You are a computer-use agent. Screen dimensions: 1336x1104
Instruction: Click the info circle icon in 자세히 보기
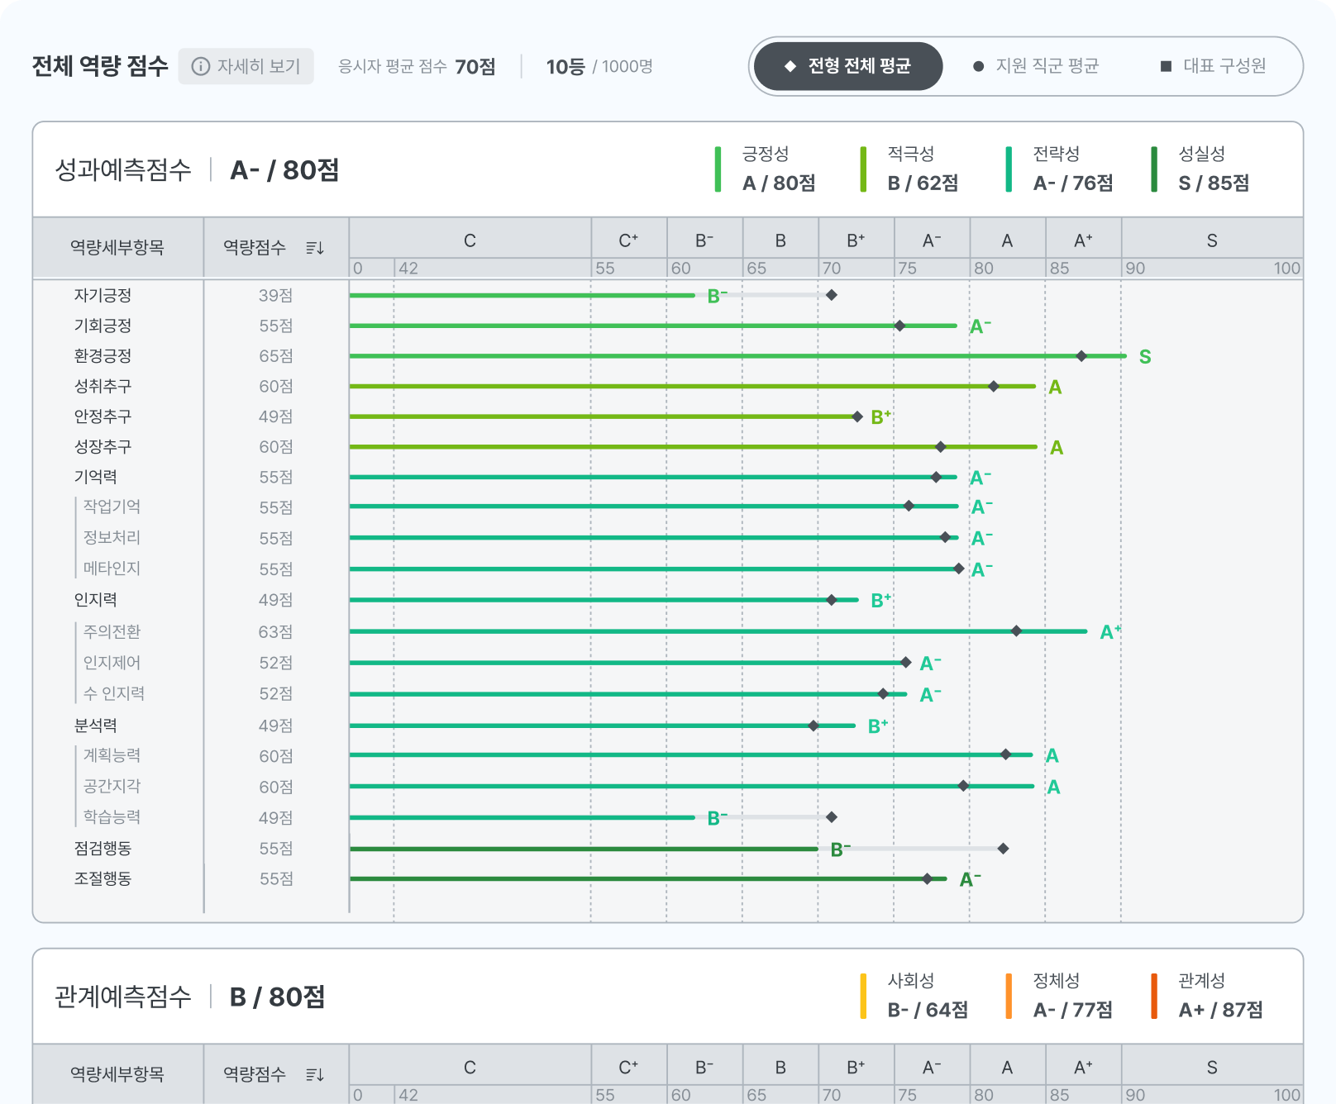200,66
